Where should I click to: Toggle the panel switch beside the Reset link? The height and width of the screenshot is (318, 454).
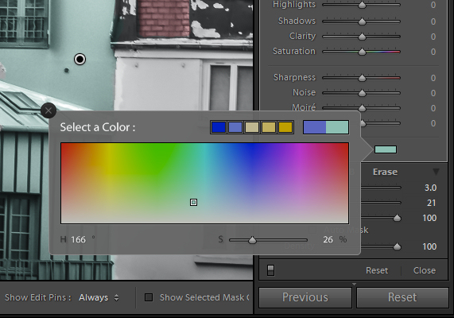[270, 270]
